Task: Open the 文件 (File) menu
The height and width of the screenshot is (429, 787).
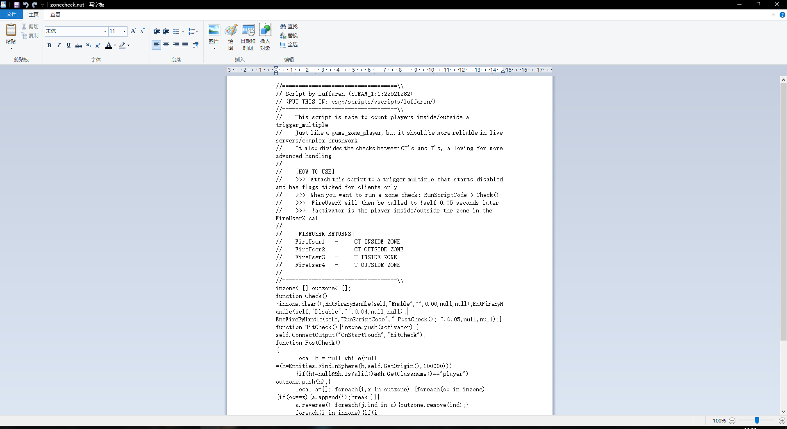Action: coord(11,14)
